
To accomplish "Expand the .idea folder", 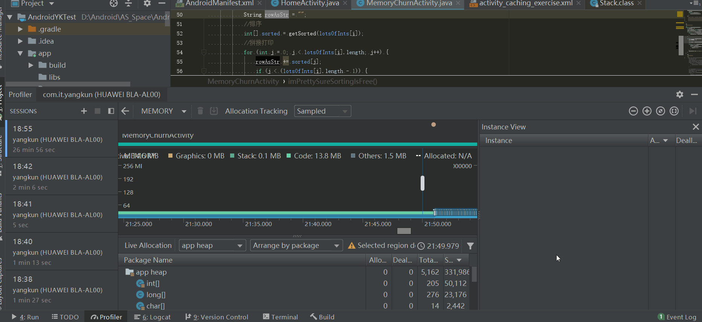I will tap(20, 41).
